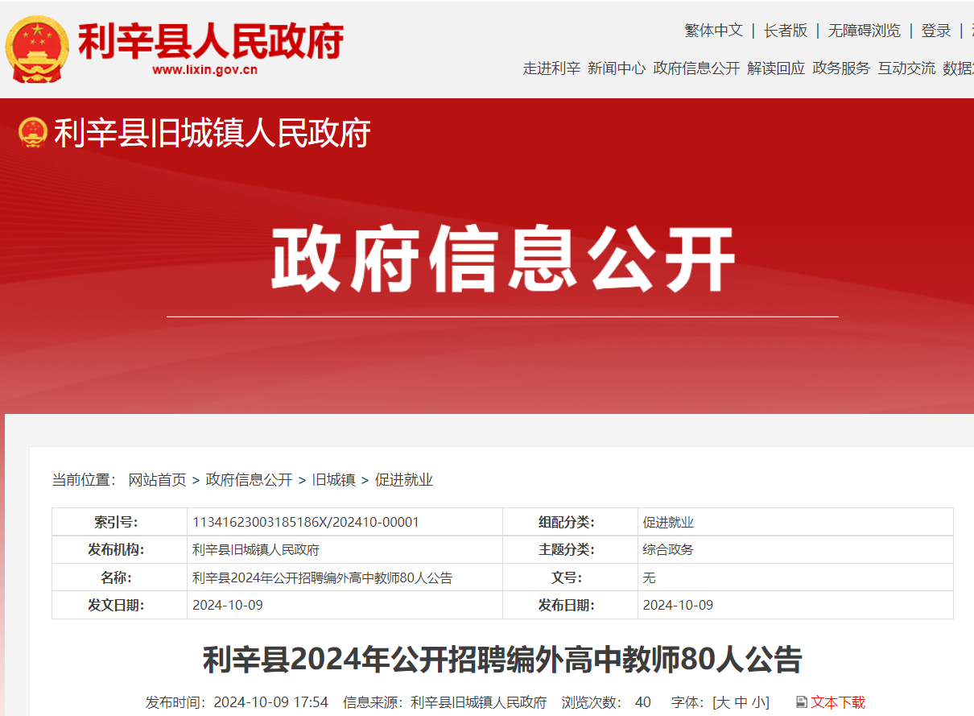Click the large 政府信息公开 banner title
The image size is (974, 716).
[x=503, y=259]
